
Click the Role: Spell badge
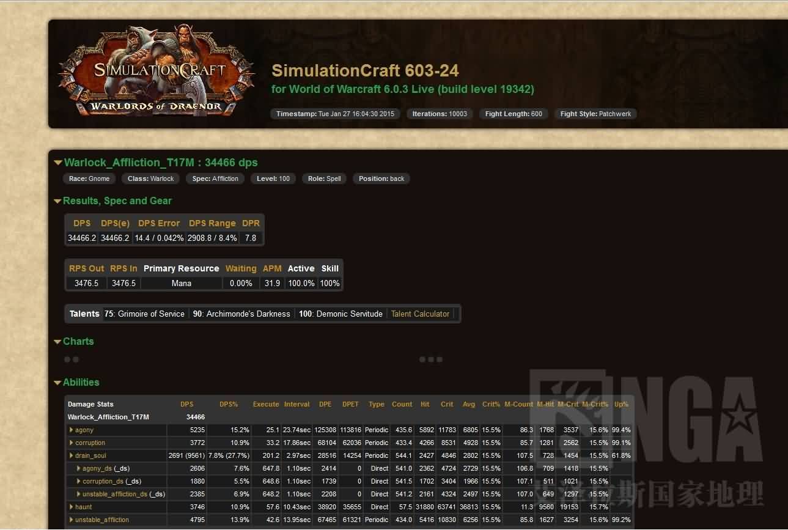[x=324, y=179]
